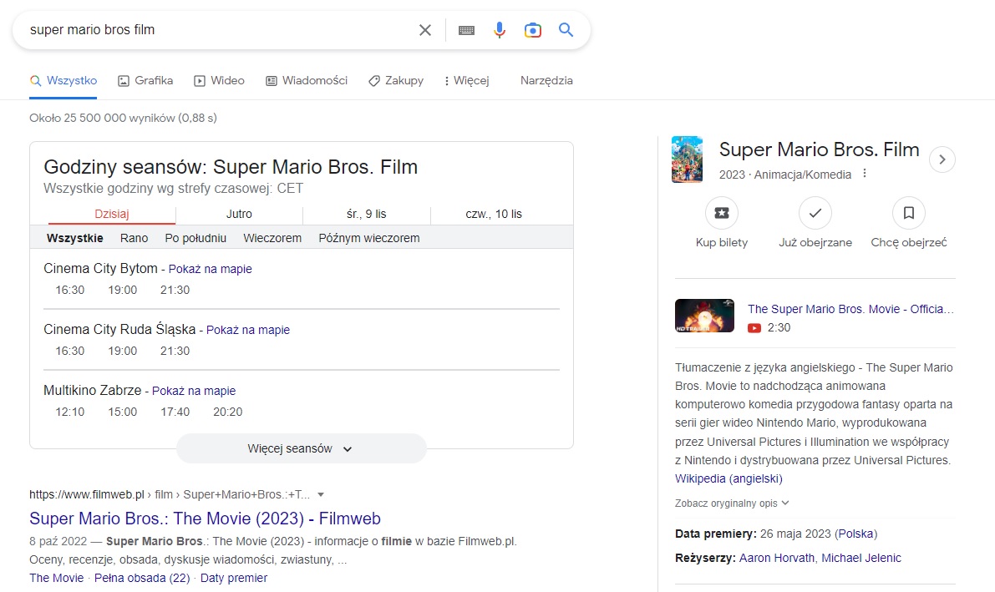Viewport: 995px width, 592px height.
Task: Toggle the Chcę obejrzeć bookmark icon
Action: click(x=909, y=213)
